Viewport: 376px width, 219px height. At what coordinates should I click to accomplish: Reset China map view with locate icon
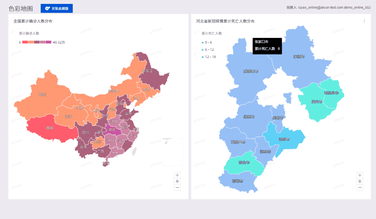point(177,181)
